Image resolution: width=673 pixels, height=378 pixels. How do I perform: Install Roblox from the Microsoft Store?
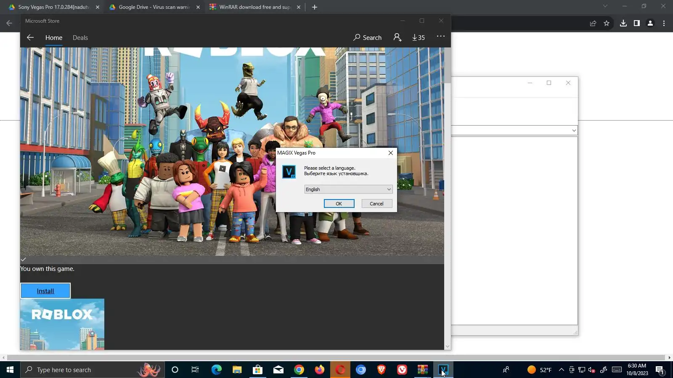click(45, 291)
